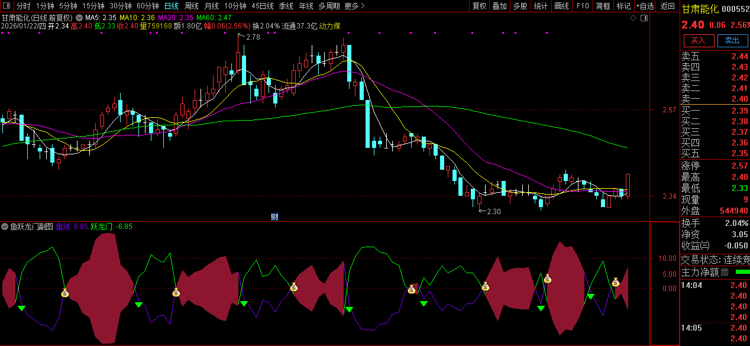The height and width of the screenshot is (346, 750).
Task: Click the first money bag signal icon
Action: tap(65, 292)
